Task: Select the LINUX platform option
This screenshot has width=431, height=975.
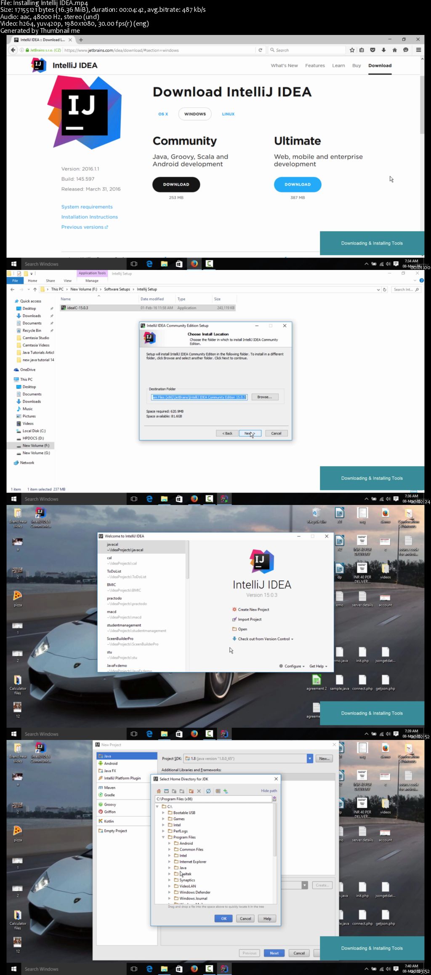Action: point(228,114)
